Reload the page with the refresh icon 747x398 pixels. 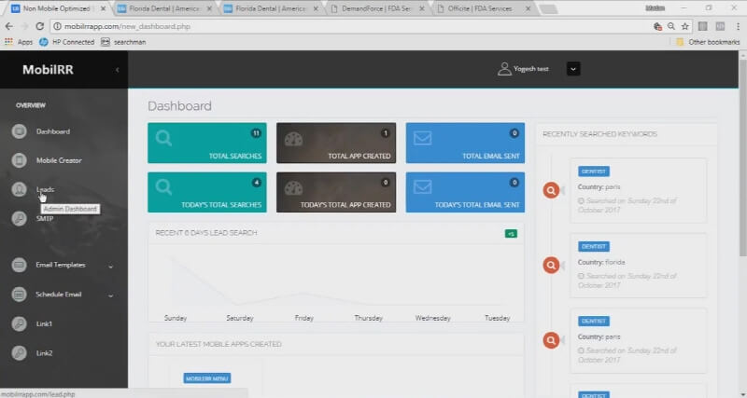tap(40, 26)
